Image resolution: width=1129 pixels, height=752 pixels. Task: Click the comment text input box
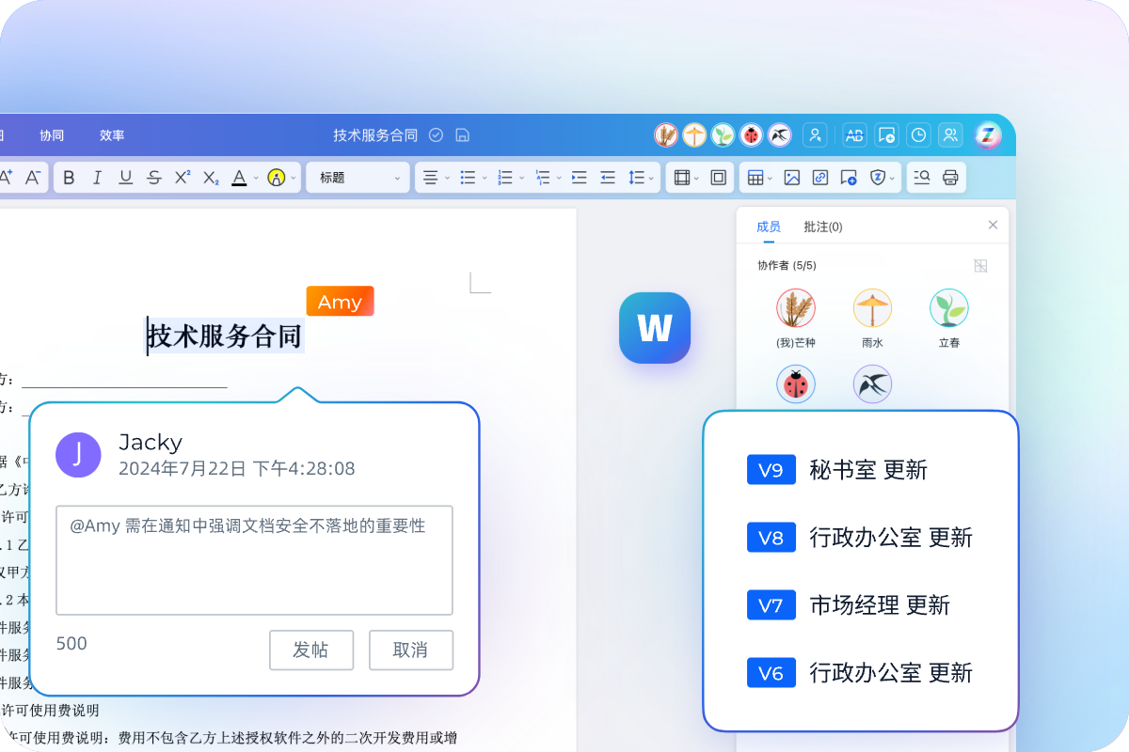[x=254, y=559]
